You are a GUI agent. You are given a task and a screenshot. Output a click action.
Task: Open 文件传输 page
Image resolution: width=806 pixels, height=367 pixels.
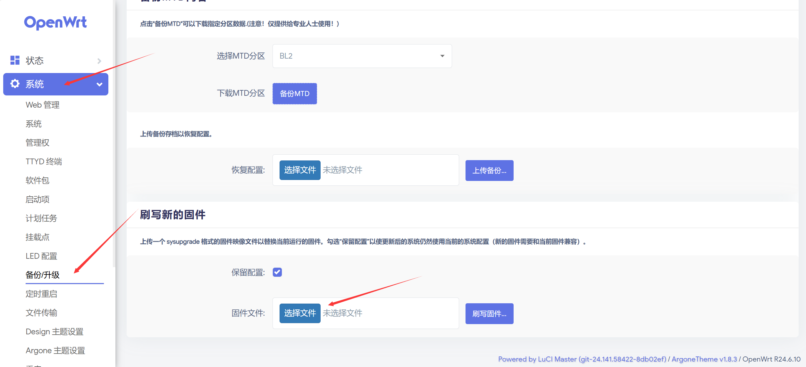point(41,313)
